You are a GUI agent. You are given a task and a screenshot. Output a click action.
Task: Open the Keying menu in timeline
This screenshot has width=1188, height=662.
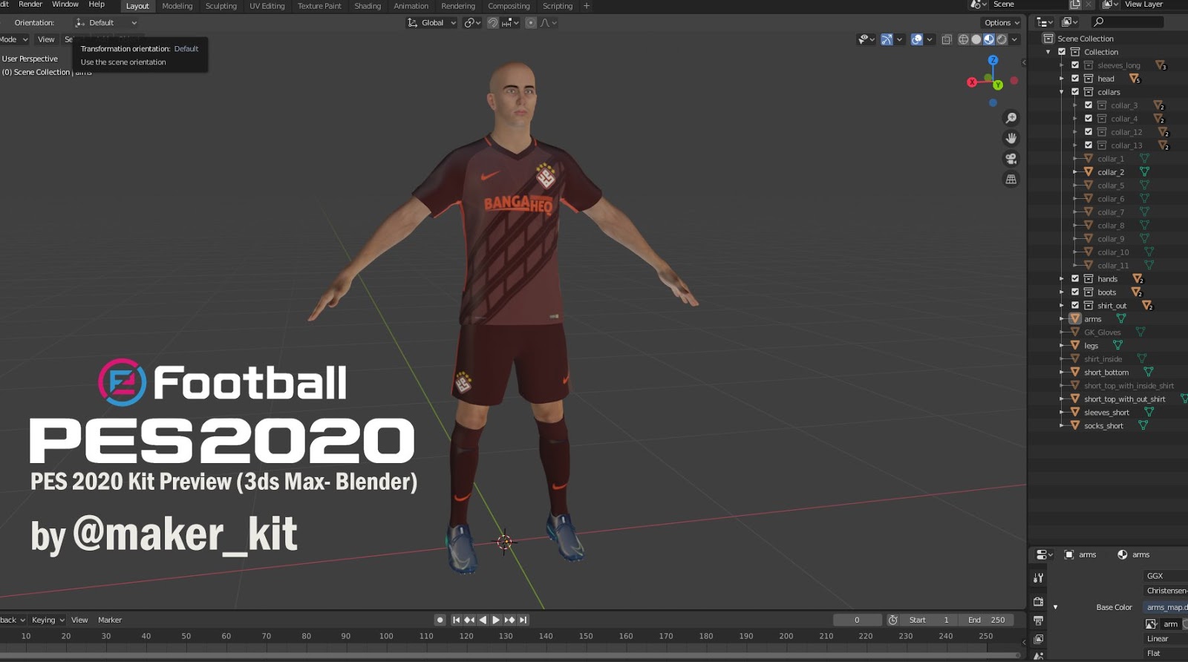click(x=48, y=620)
